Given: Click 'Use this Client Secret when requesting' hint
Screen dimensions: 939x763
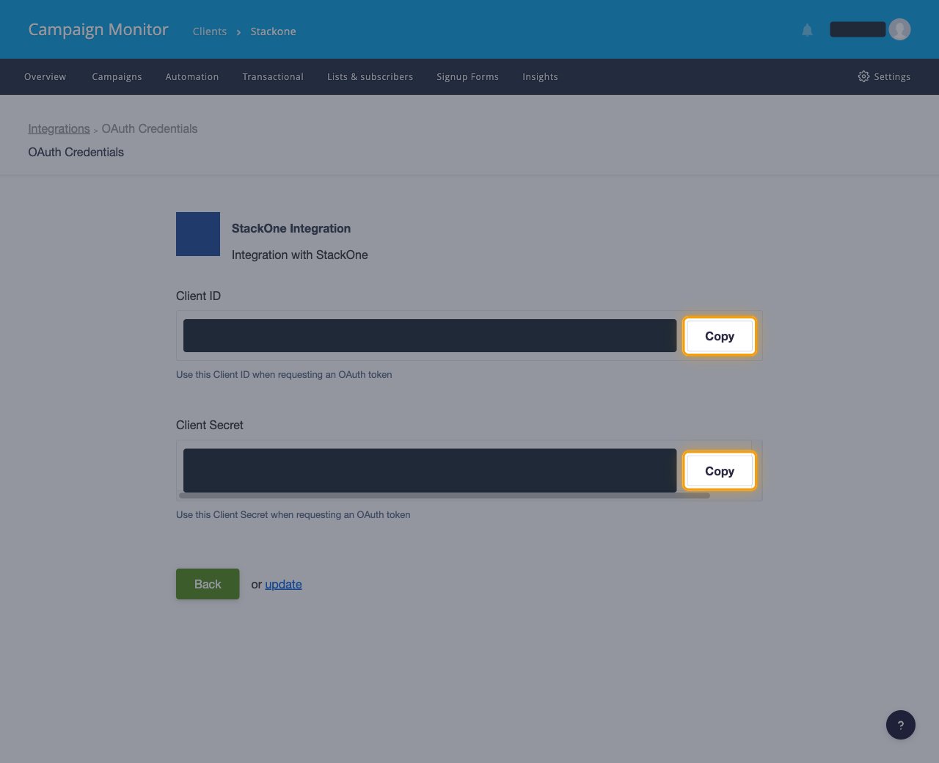Looking at the screenshot, I should click(293, 514).
